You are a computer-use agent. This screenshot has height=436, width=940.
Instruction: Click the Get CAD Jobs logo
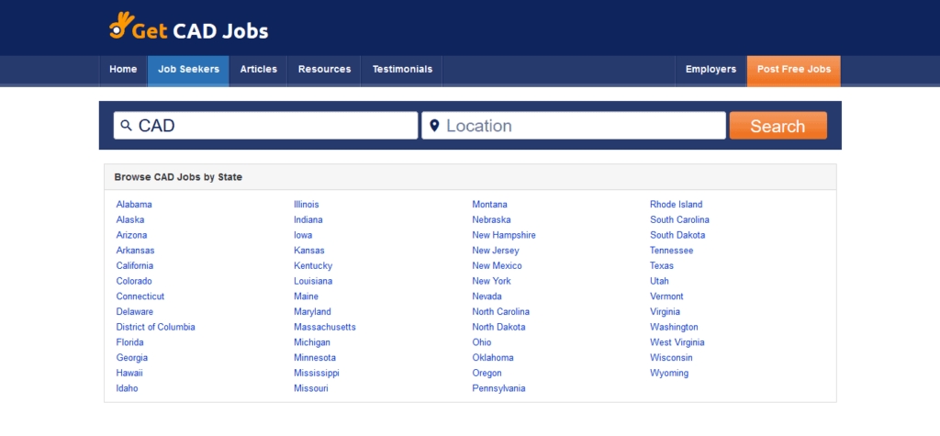[x=188, y=28]
